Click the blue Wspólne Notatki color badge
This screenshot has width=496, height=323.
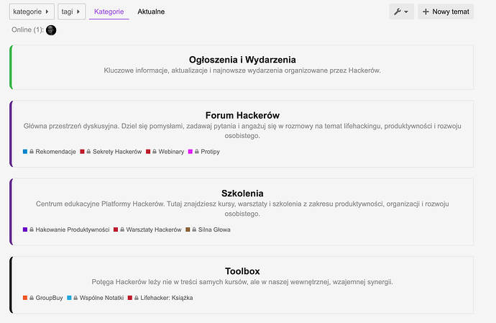point(69,298)
